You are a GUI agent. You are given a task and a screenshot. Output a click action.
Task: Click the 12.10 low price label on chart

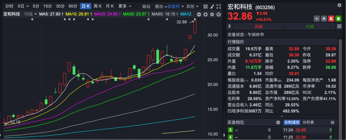point(15,122)
